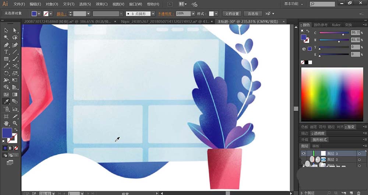Switch to the 颜色参考 panel tab
The image size is (368, 195).
tap(321, 25)
